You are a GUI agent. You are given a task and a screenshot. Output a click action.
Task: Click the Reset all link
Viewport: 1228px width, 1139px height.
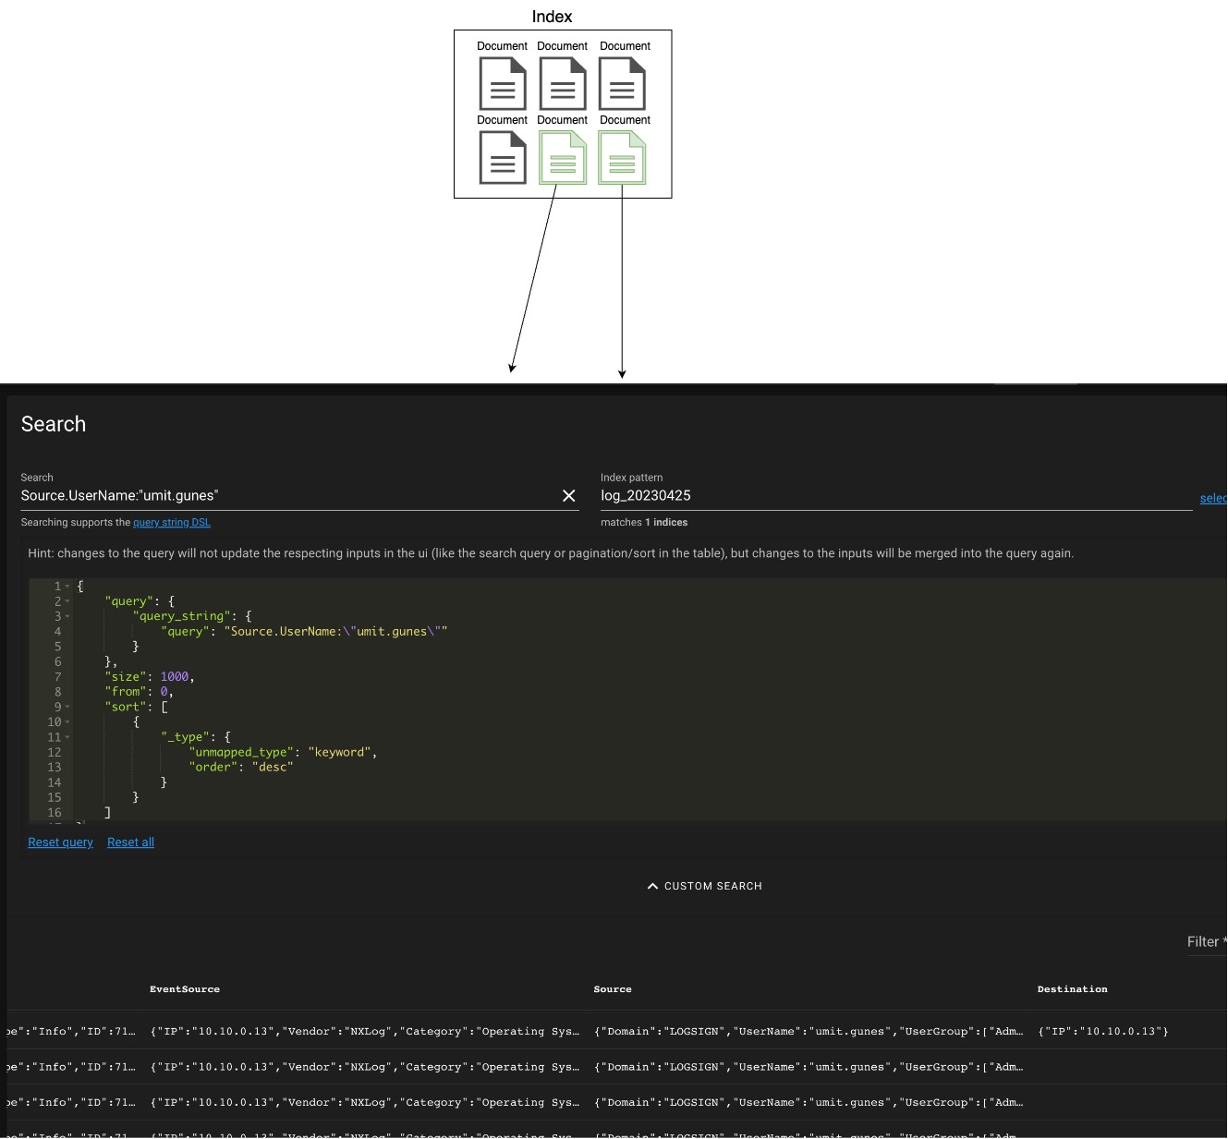point(130,842)
